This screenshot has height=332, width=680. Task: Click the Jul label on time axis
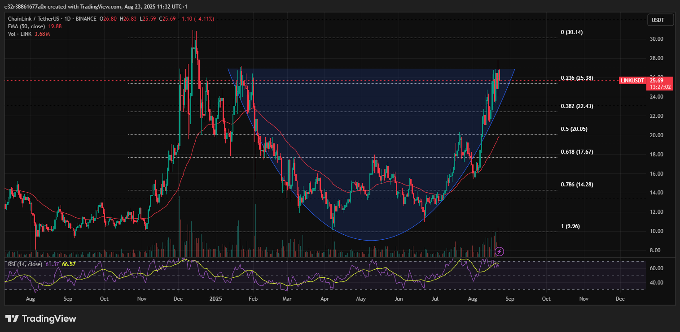coord(435,298)
